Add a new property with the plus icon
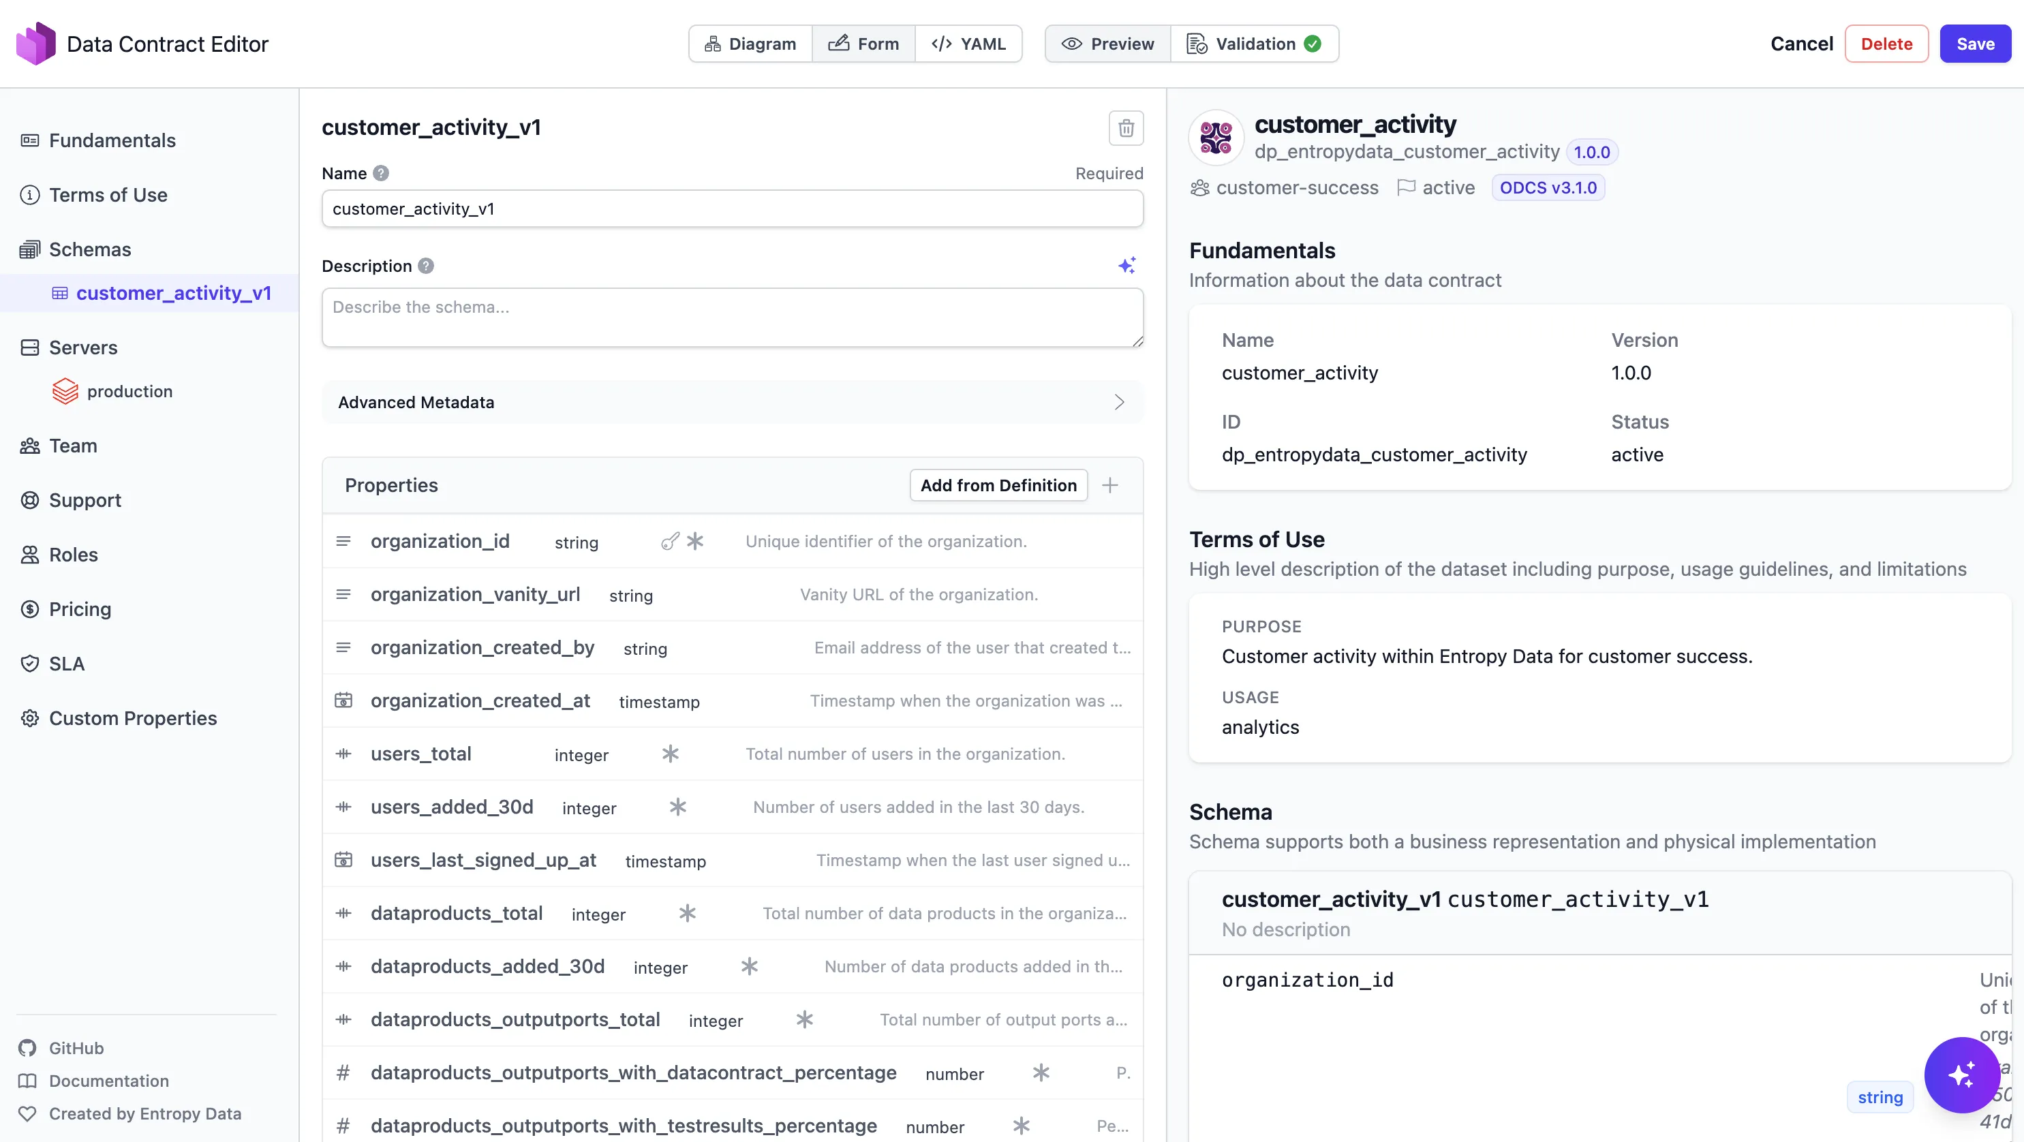The width and height of the screenshot is (2024, 1142). pos(1110,484)
